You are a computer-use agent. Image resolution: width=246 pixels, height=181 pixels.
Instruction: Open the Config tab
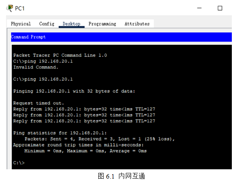click(47, 24)
